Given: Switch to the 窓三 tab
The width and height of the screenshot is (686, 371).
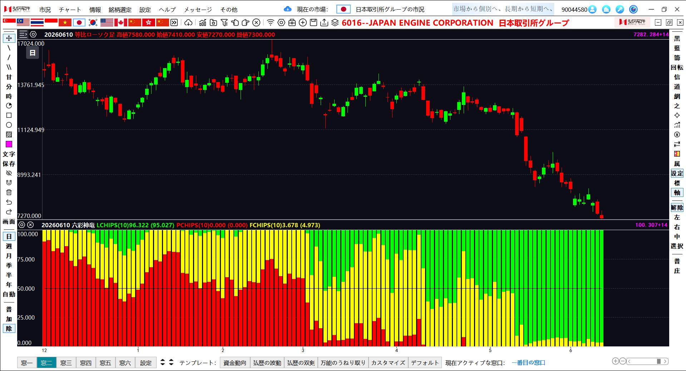Looking at the screenshot, I should pos(66,363).
